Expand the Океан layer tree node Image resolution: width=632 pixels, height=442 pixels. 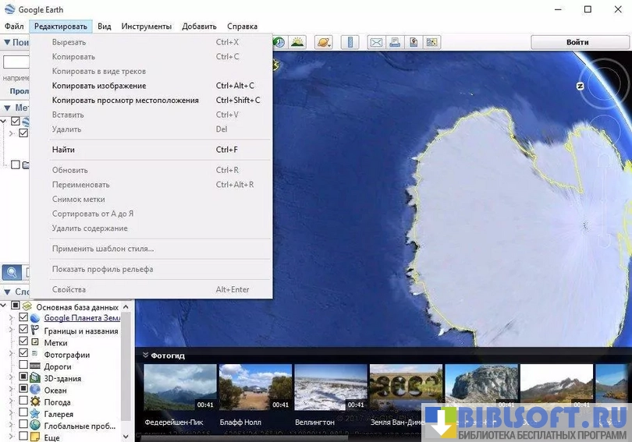coord(11,391)
